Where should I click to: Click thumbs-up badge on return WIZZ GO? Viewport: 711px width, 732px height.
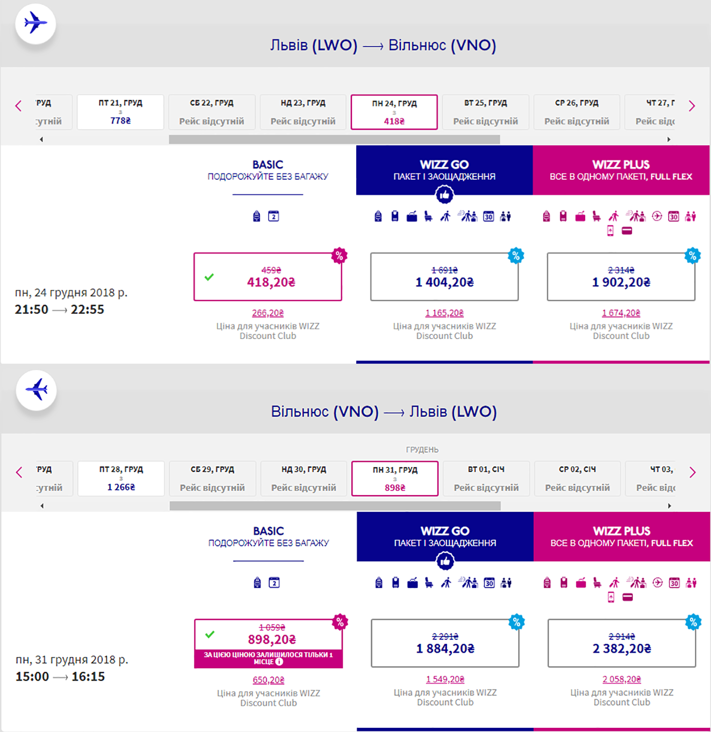coord(445,561)
